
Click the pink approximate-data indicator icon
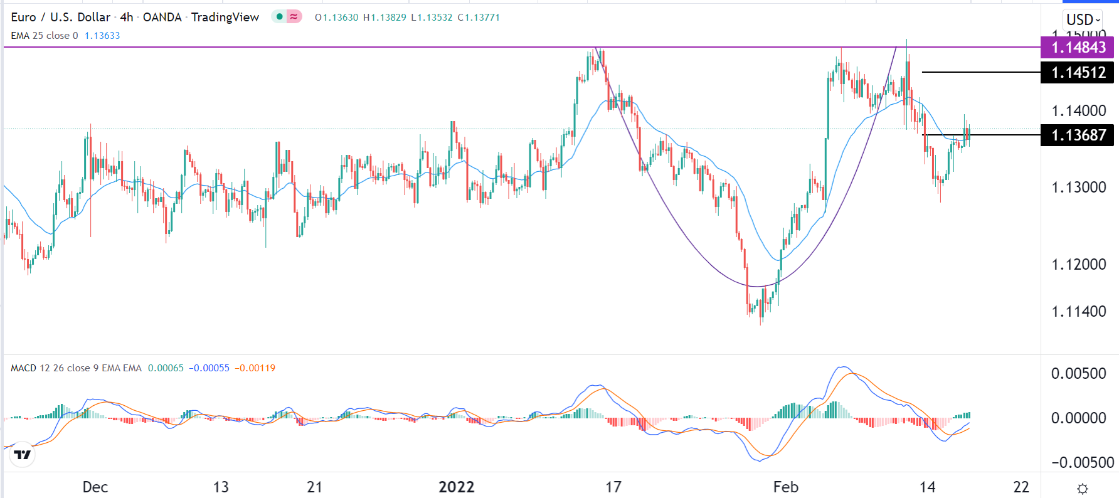point(294,17)
